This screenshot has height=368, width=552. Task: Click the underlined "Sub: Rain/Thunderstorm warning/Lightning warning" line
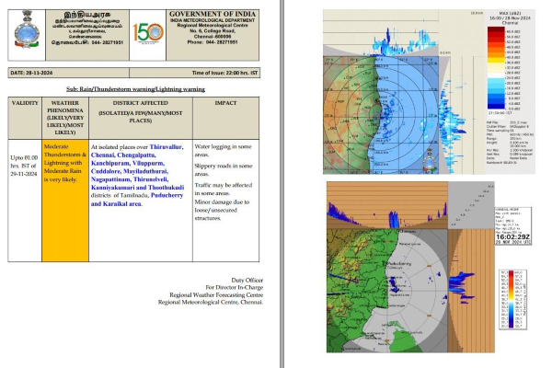135,89
